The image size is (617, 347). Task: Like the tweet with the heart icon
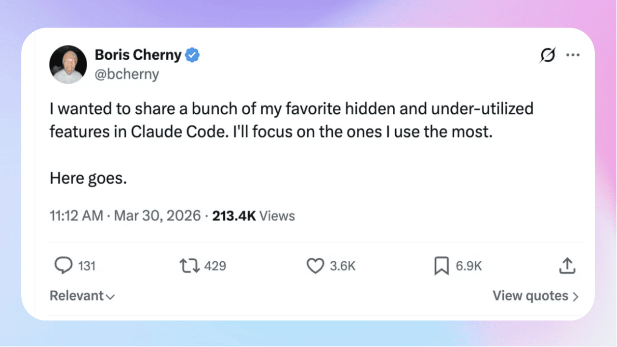pyautogui.click(x=315, y=266)
